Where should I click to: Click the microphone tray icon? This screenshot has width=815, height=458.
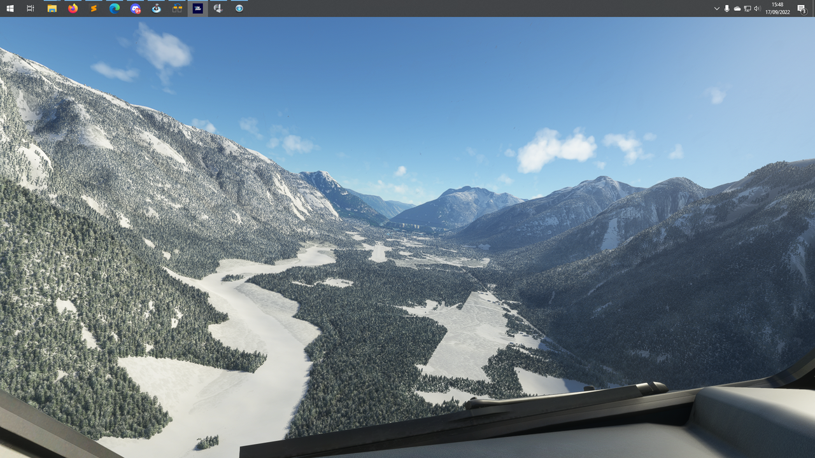(x=726, y=8)
